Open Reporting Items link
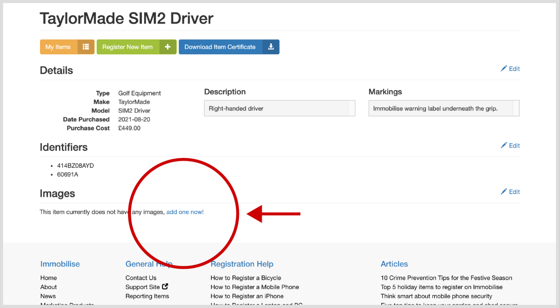 (x=147, y=296)
